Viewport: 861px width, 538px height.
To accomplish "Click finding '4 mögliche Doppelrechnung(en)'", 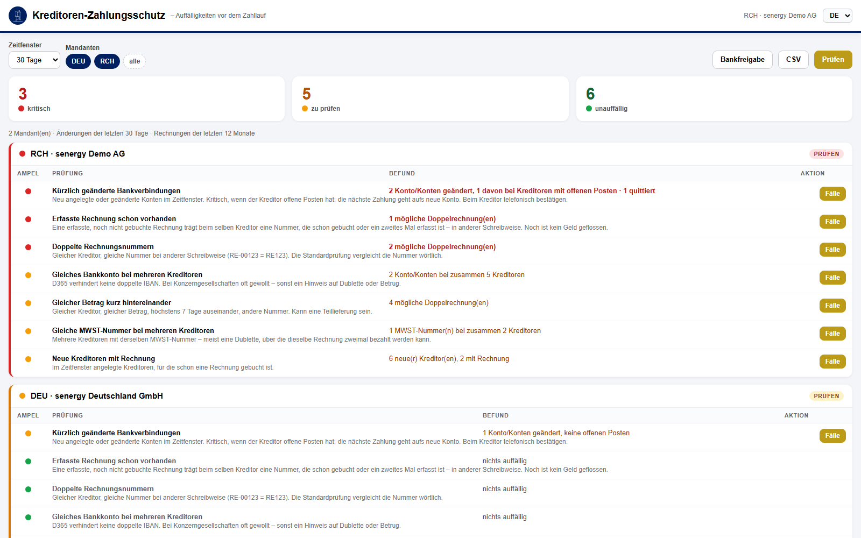I will pos(439,303).
